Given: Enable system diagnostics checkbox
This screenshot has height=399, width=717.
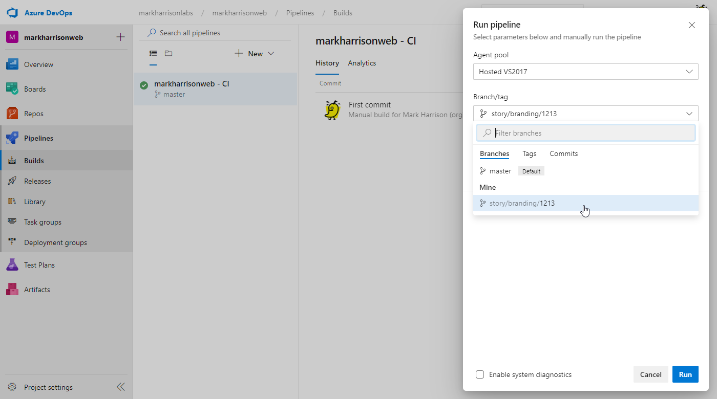Looking at the screenshot, I should (x=480, y=374).
